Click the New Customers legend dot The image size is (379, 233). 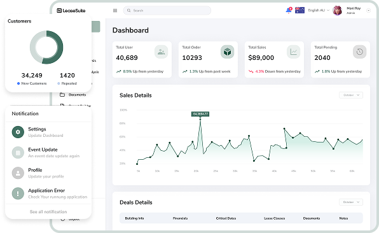click(x=18, y=83)
